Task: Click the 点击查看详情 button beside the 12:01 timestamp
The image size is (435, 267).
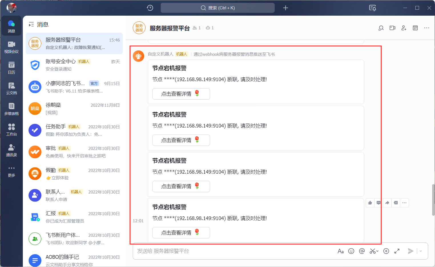Action: (x=181, y=233)
